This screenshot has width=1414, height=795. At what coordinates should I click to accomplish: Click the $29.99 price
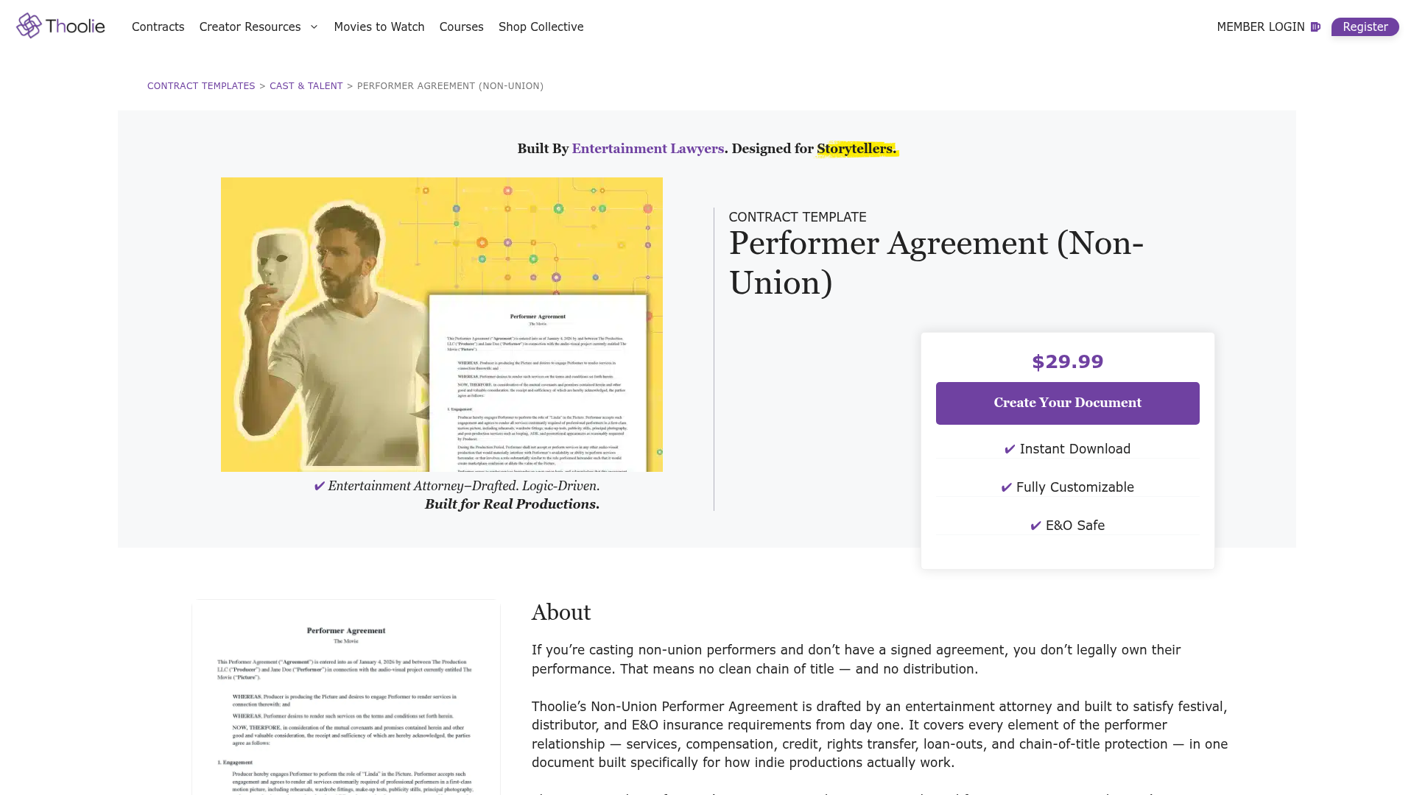click(1067, 362)
